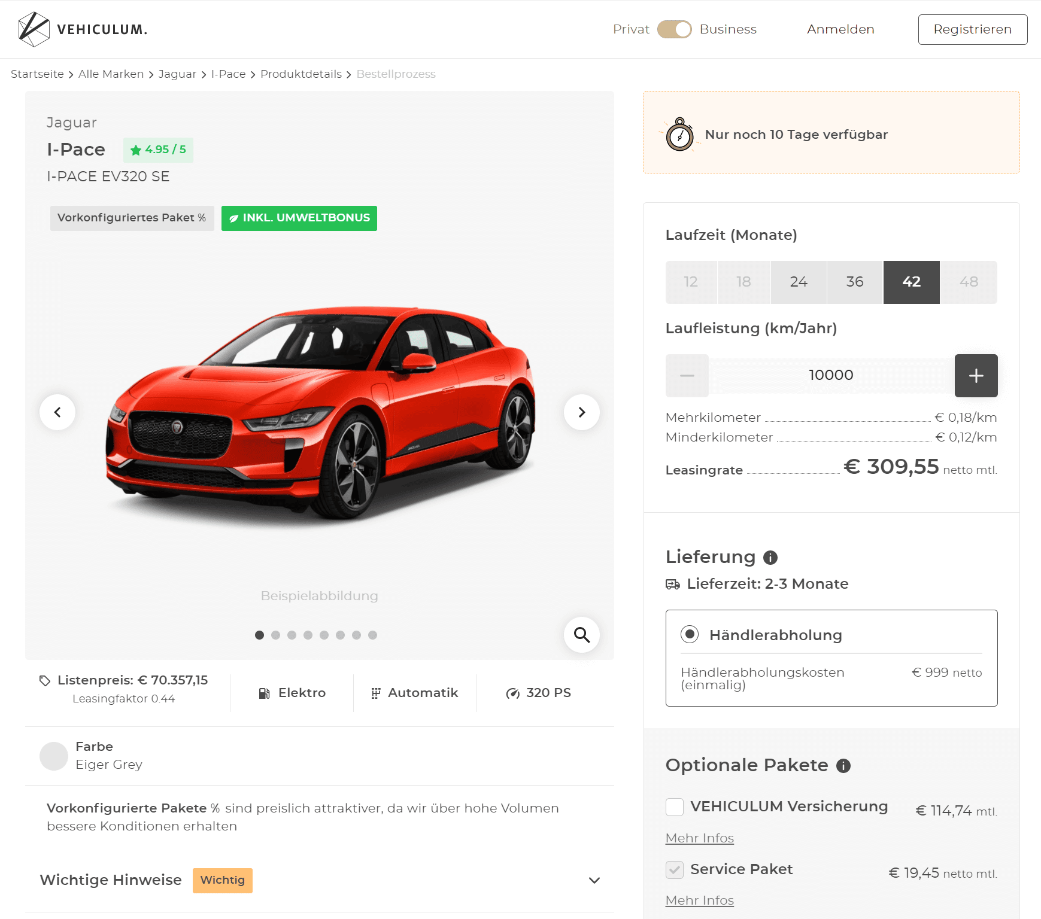Click the 10000 km/Jahr field

point(831,376)
